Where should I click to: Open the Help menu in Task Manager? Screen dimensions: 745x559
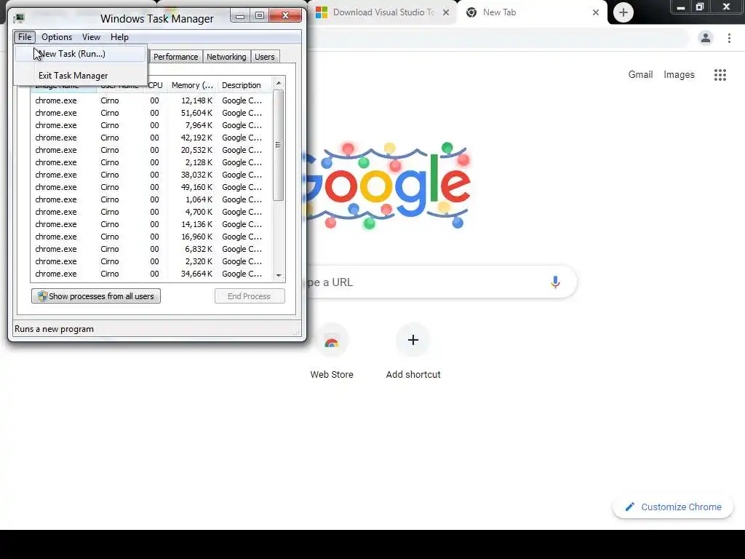[x=119, y=37]
